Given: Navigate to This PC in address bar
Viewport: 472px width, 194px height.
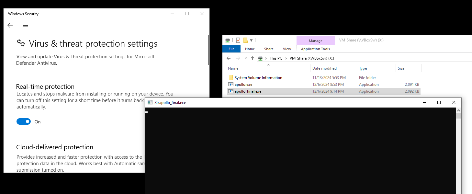Looking at the screenshot, I should [276, 58].
